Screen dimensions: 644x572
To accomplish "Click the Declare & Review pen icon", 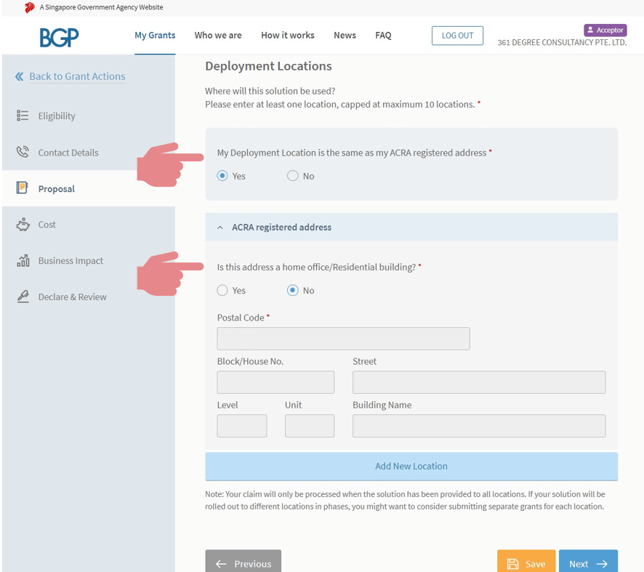I will click(x=23, y=297).
